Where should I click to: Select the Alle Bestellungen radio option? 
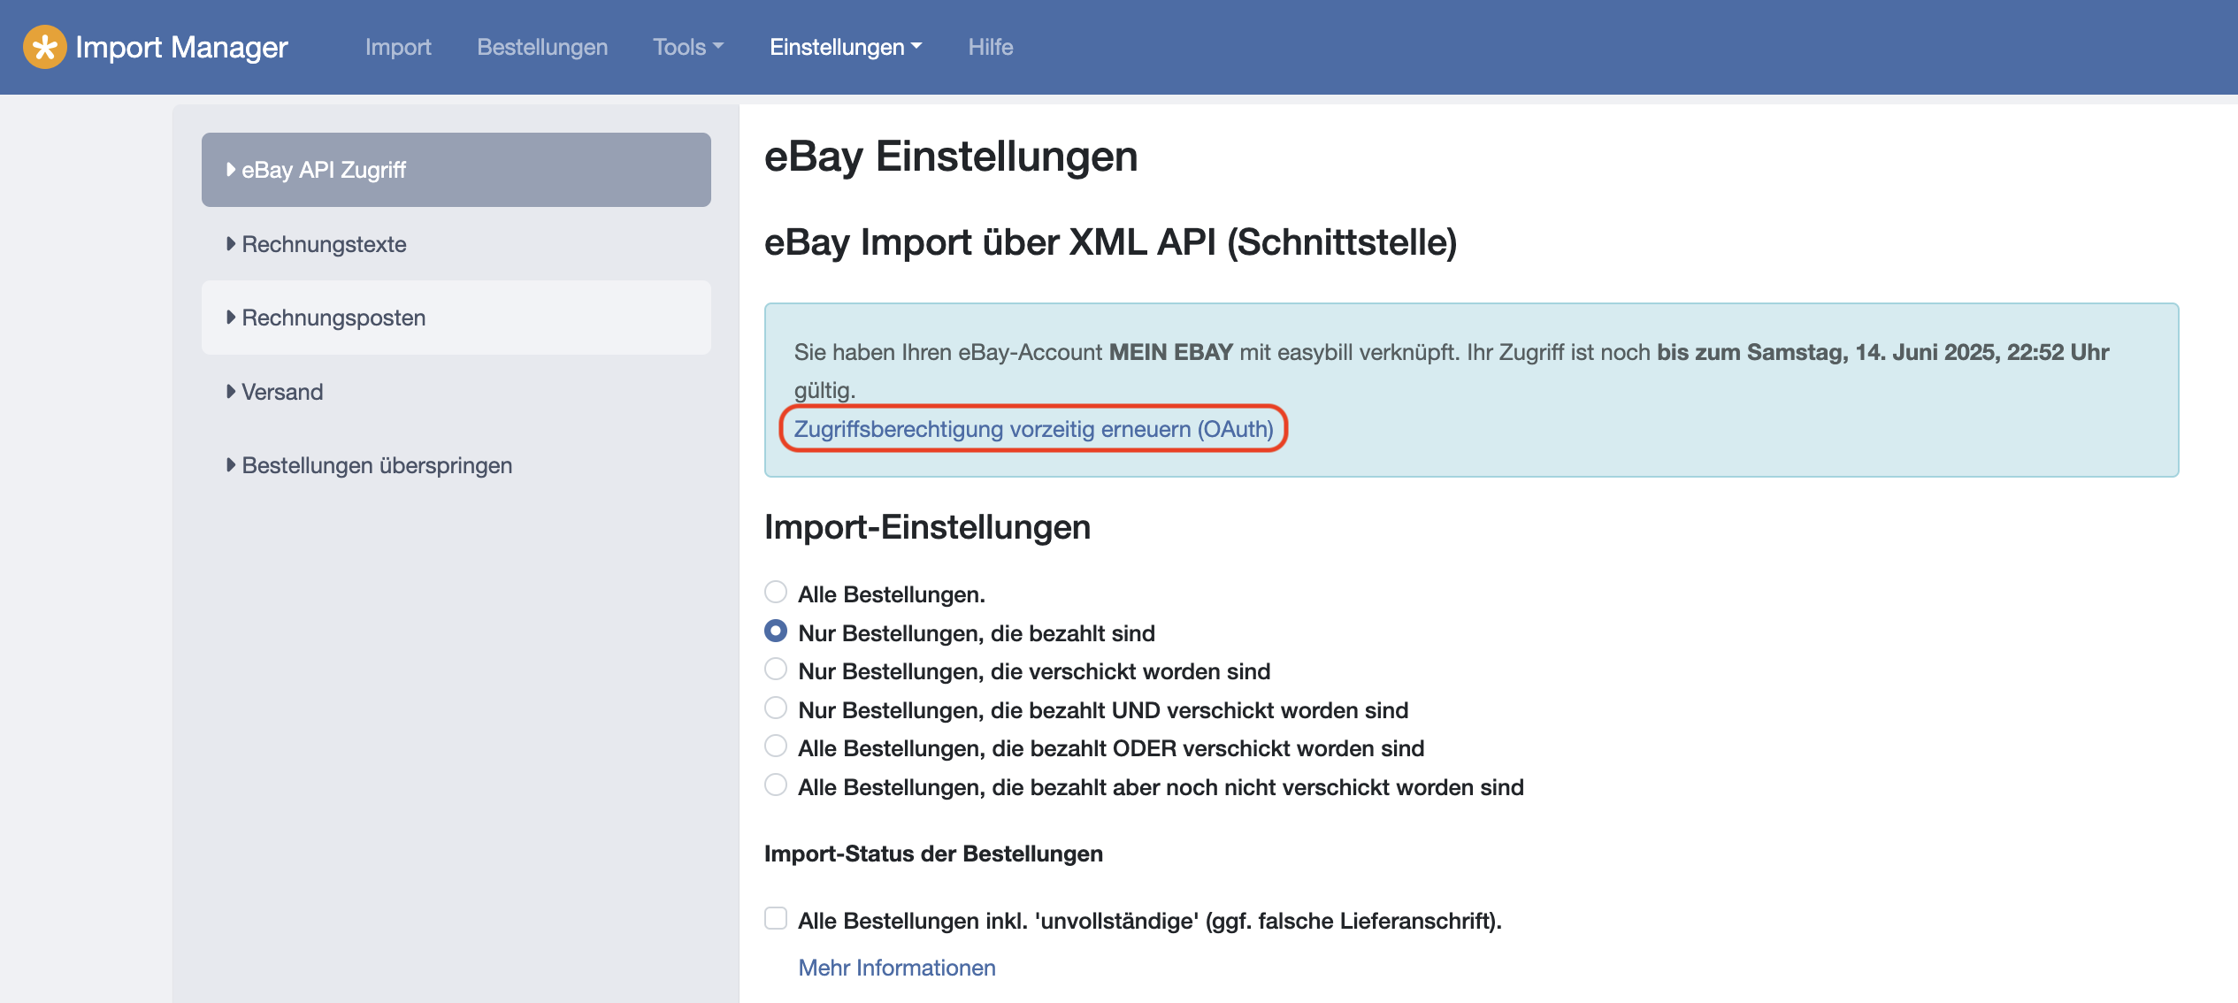coord(776,592)
